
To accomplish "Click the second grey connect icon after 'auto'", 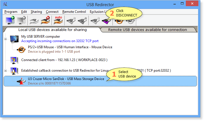I will 82,21.
